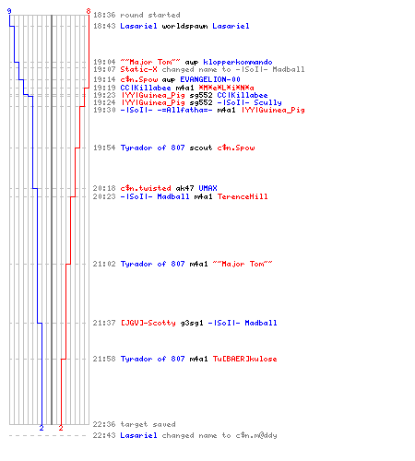Click the red Static-X name at 19:07
The width and height of the screenshot is (415, 461).
pos(138,69)
